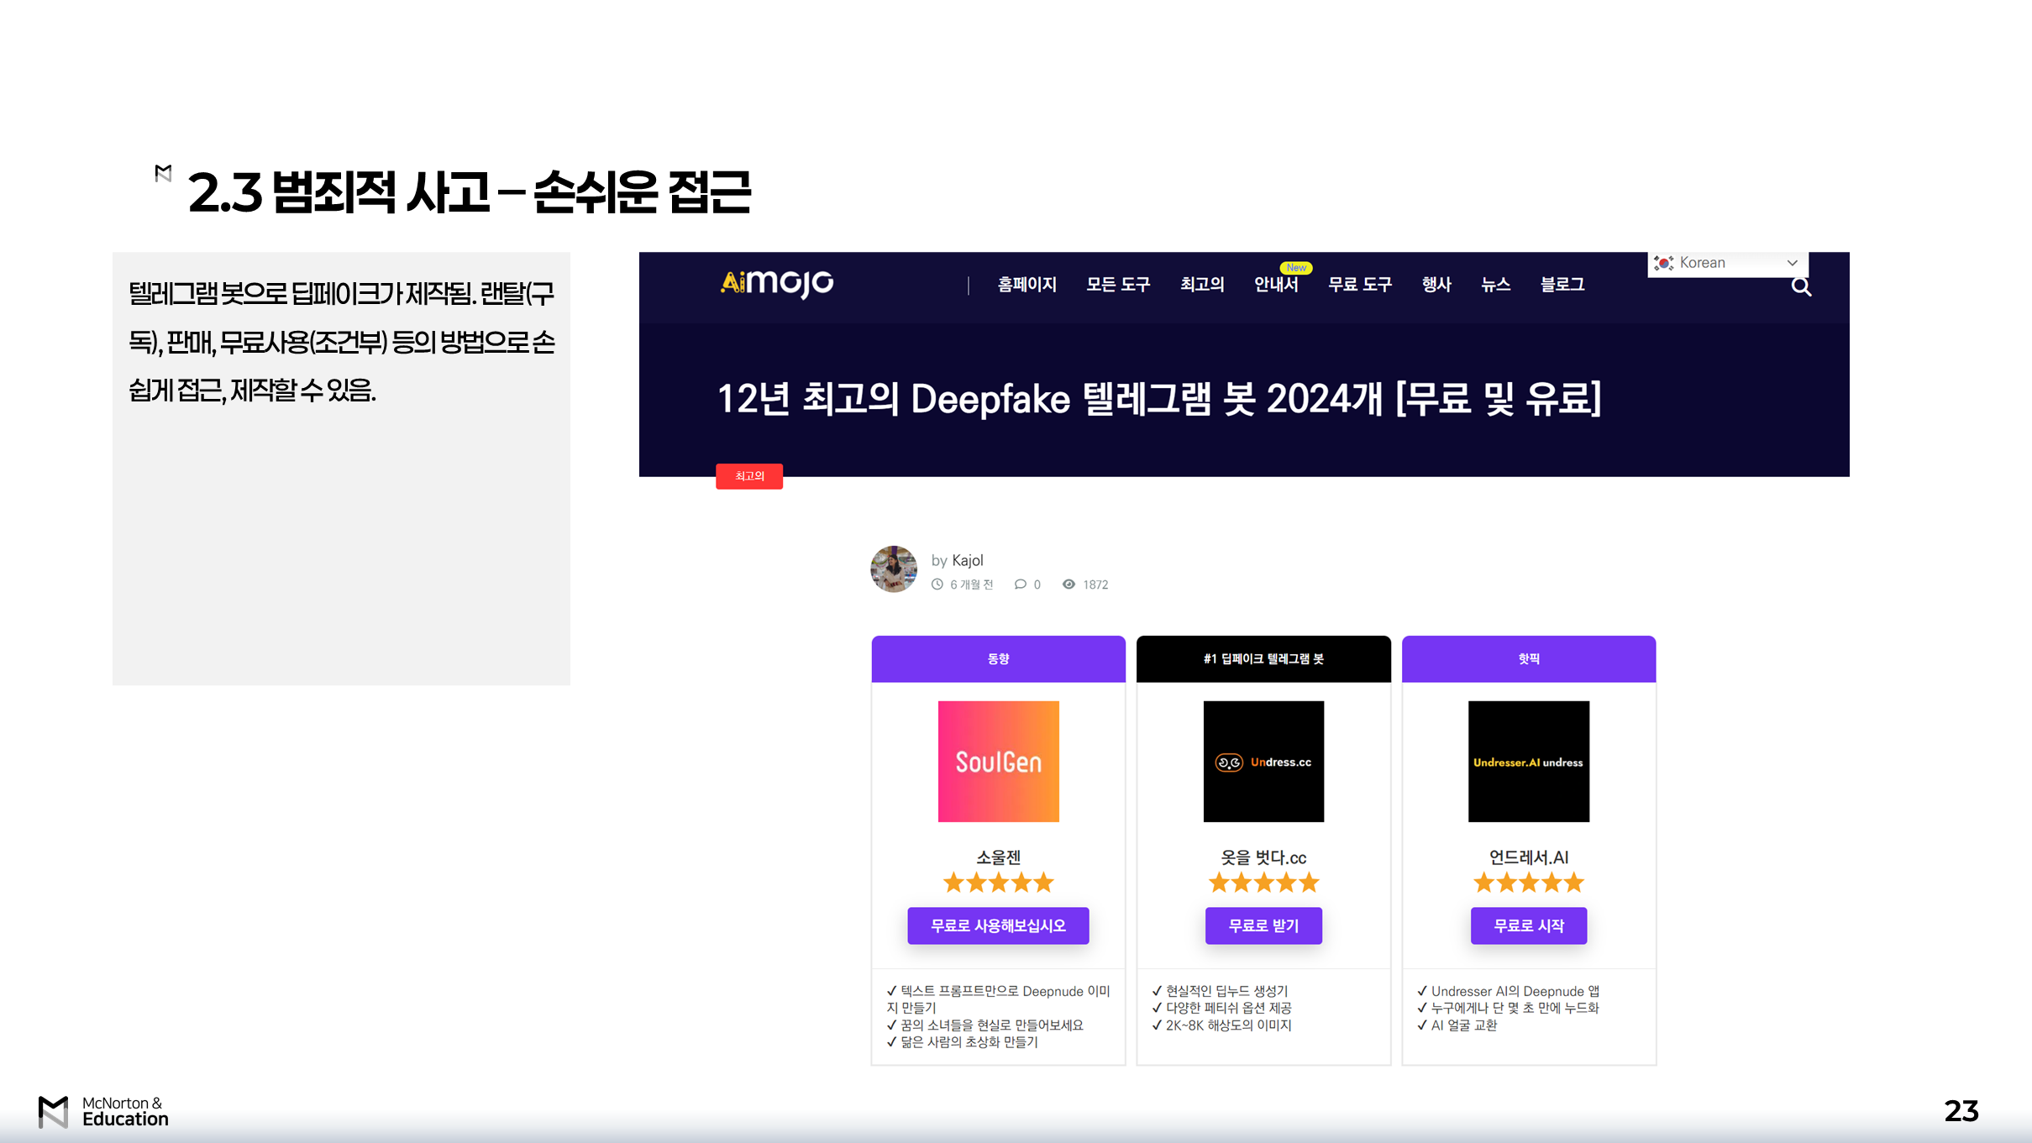
Task: Open the 행사 menu item
Action: [1436, 285]
